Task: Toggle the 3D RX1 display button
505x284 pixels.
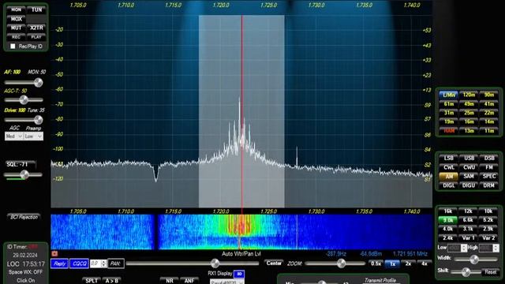Action: point(239,274)
